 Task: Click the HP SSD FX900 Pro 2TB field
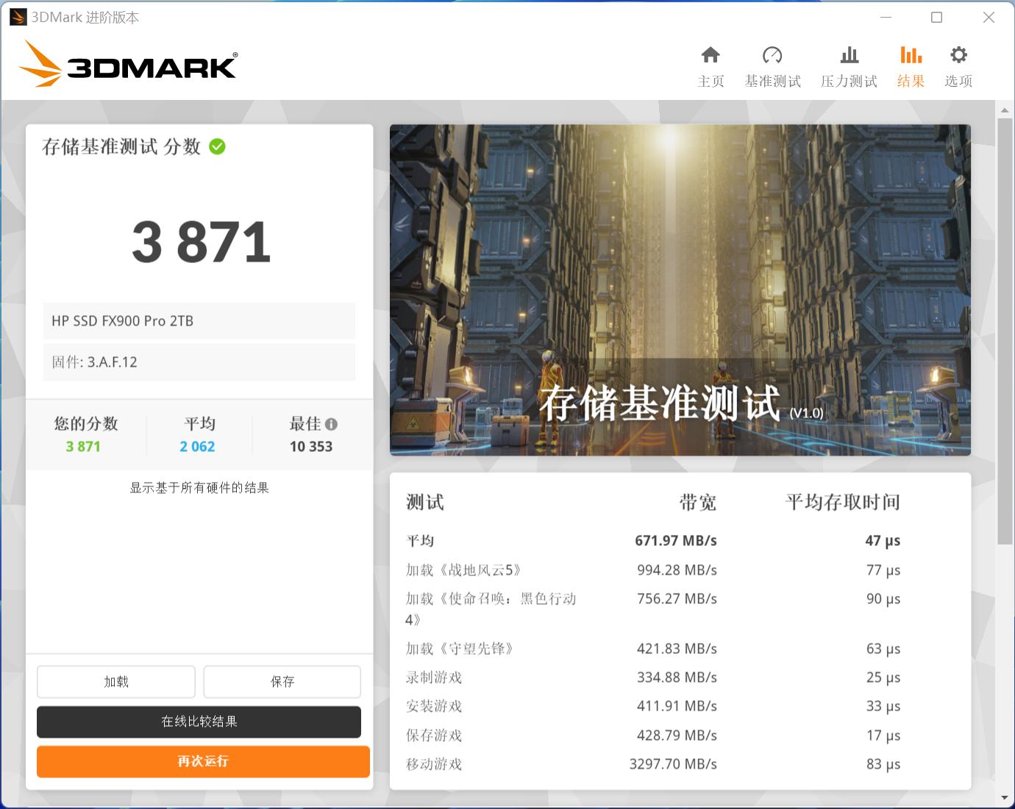click(199, 320)
